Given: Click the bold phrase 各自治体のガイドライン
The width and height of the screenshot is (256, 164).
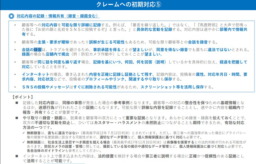Looking at the screenshot, I should [x=46, y=151].
